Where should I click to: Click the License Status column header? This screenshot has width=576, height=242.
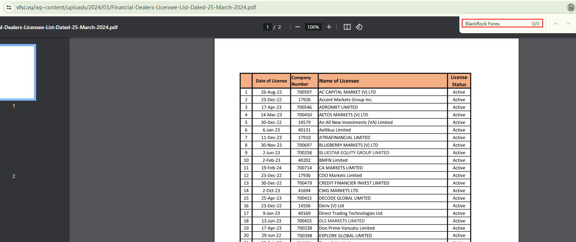pos(459,81)
